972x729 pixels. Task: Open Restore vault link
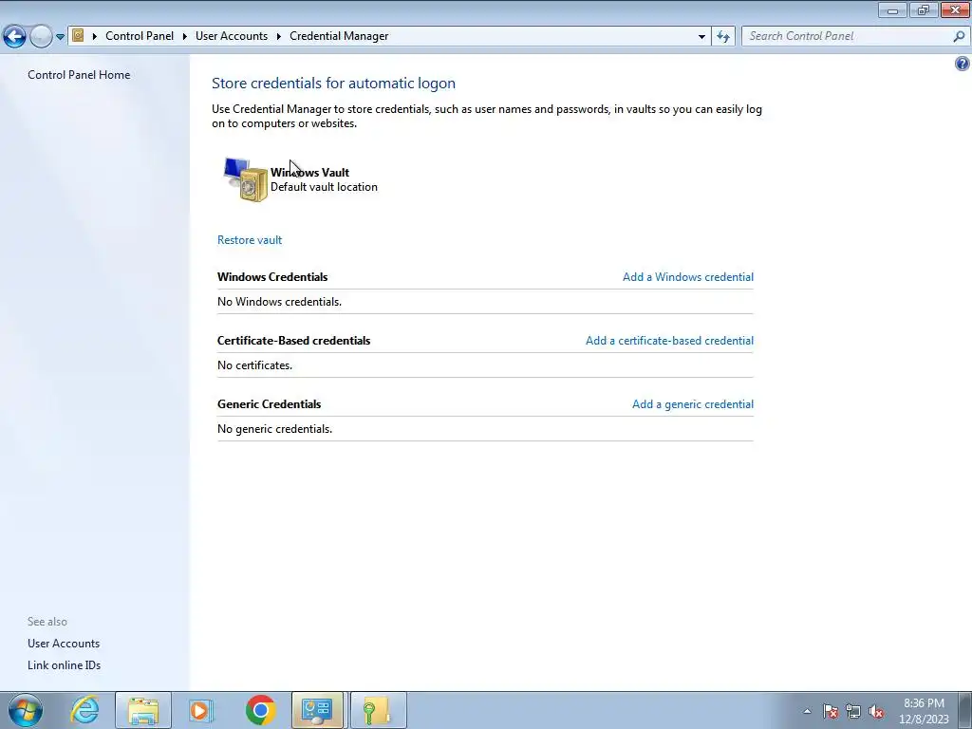coord(250,240)
